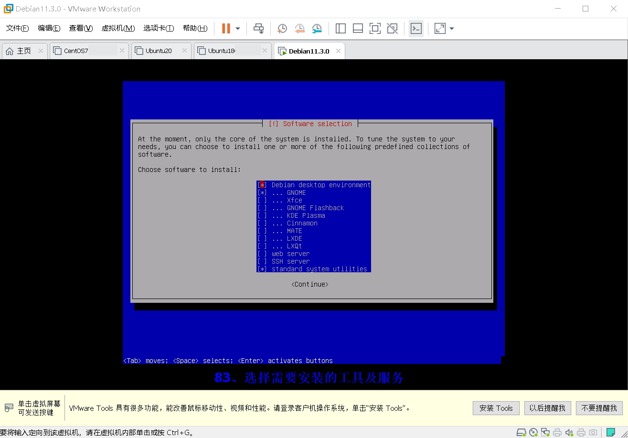
Task: Open the snapshot manager wrench-clock icon
Action: (x=317, y=29)
